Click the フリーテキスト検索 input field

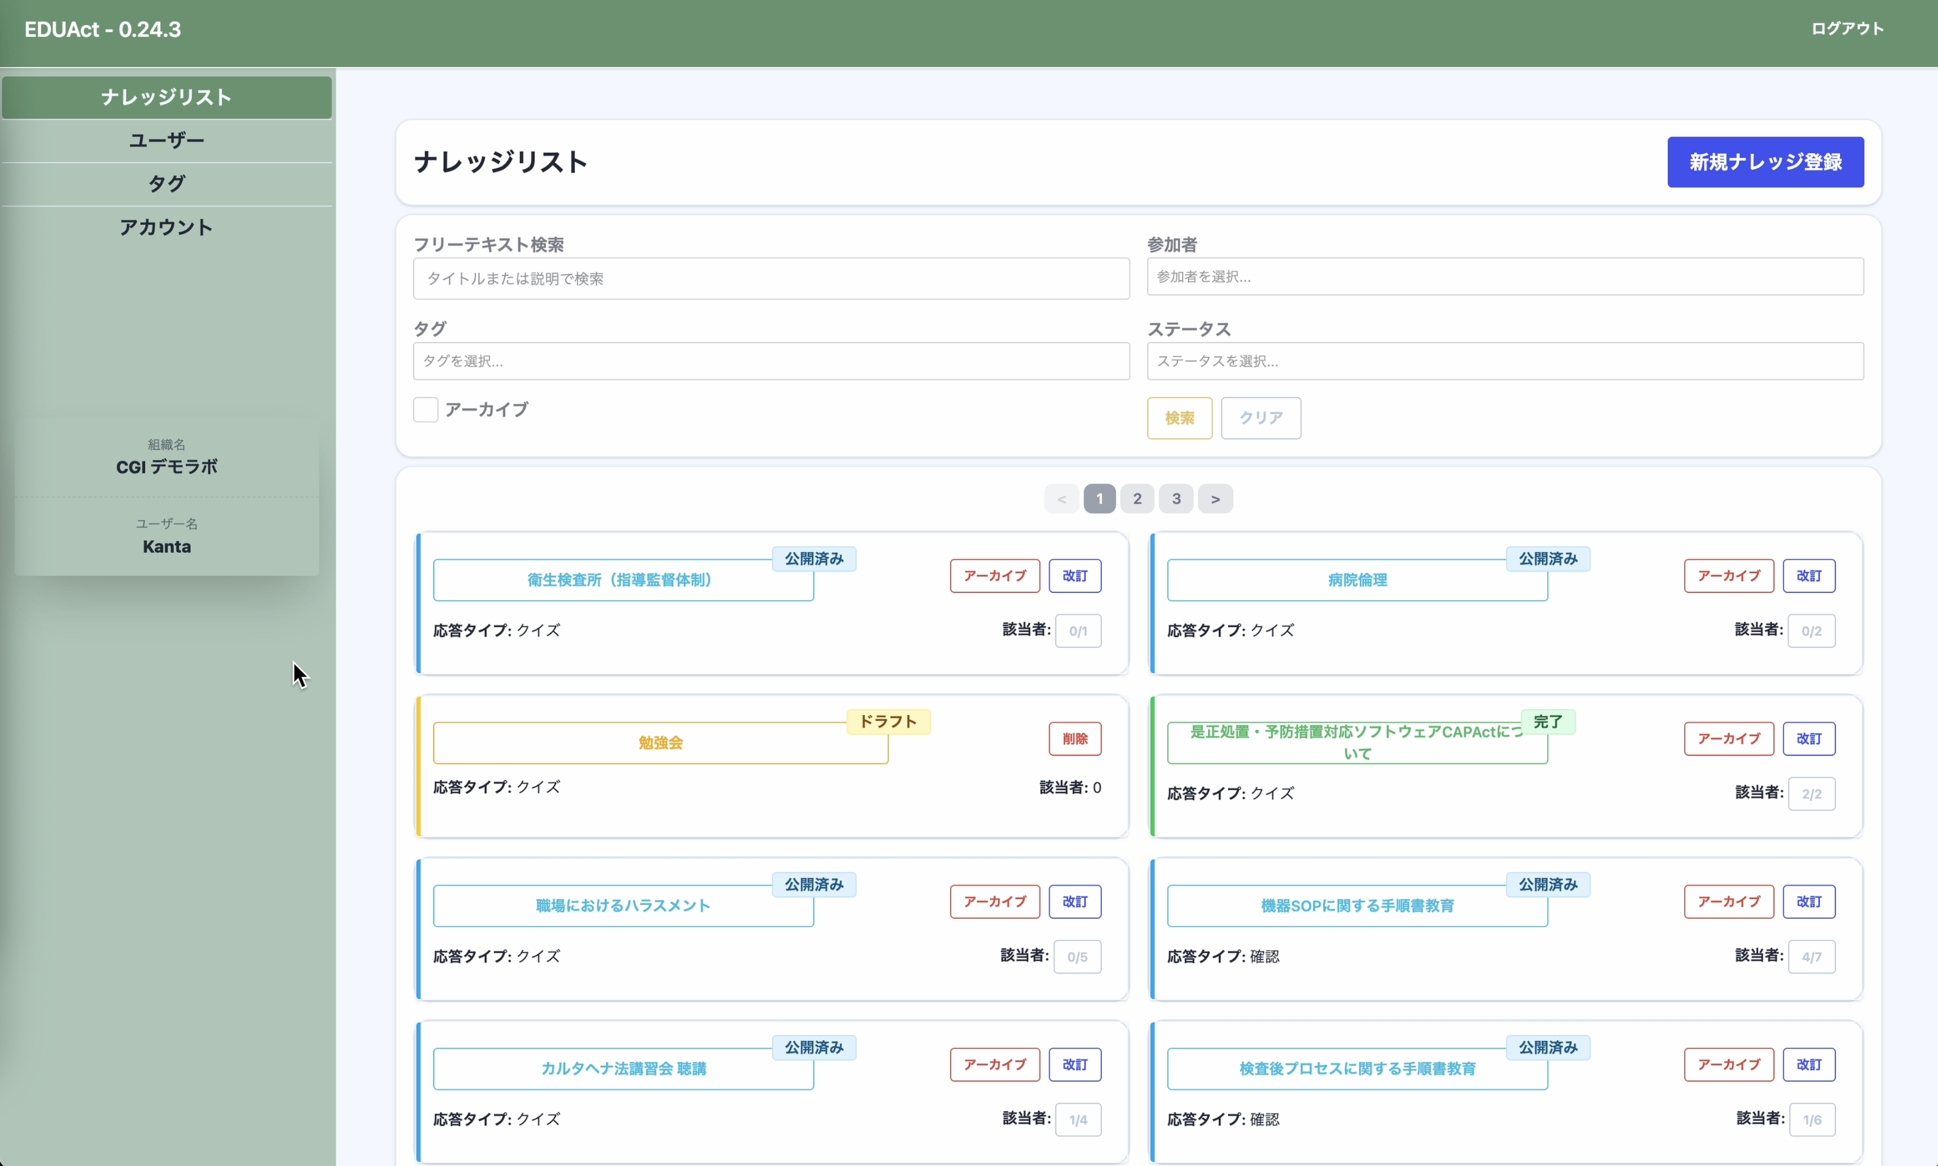771,279
